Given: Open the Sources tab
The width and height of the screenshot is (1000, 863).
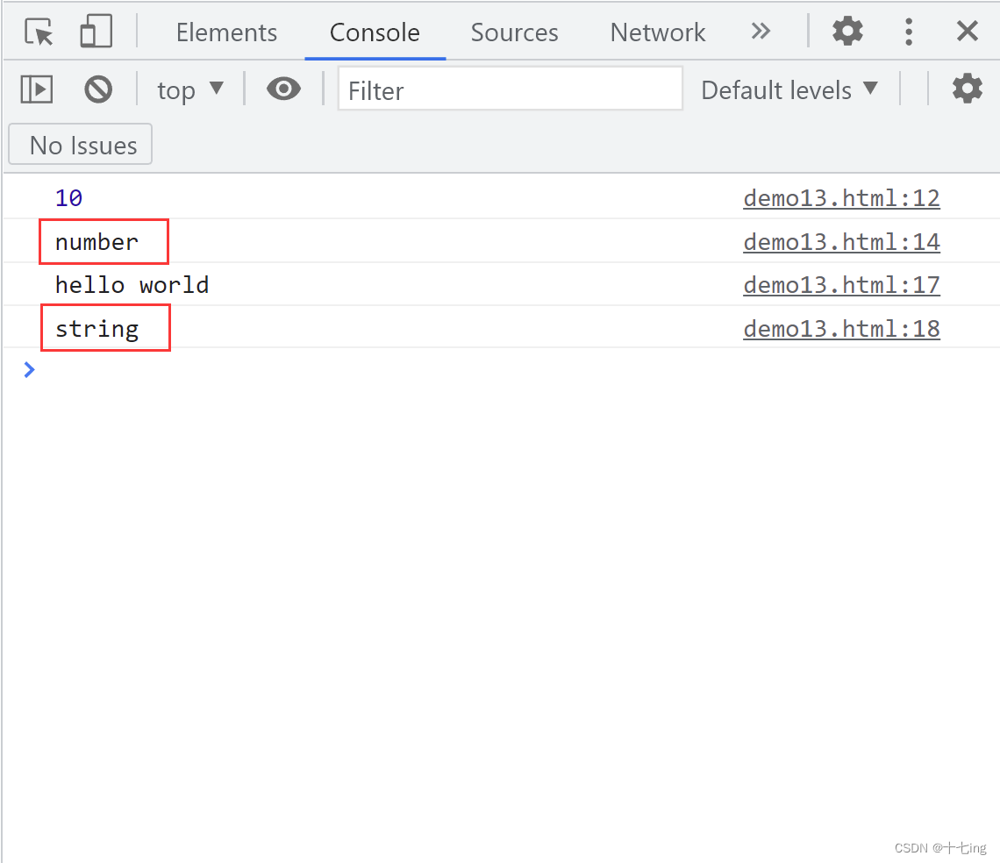Looking at the screenshot, I should 515,32.
